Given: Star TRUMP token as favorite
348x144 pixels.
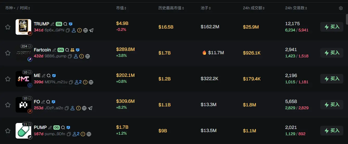Looking at the screenshot, I should tap(8, 27).
